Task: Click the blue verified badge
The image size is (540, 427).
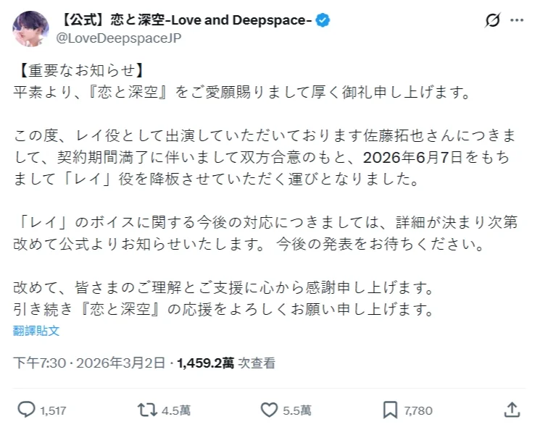Action: coord(323,20)
